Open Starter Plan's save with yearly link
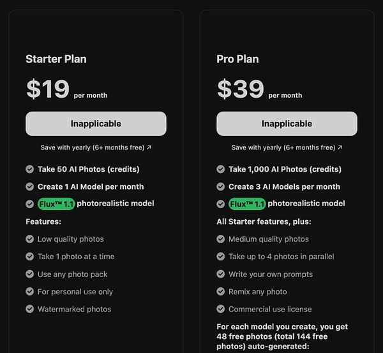 click(96, 147)
